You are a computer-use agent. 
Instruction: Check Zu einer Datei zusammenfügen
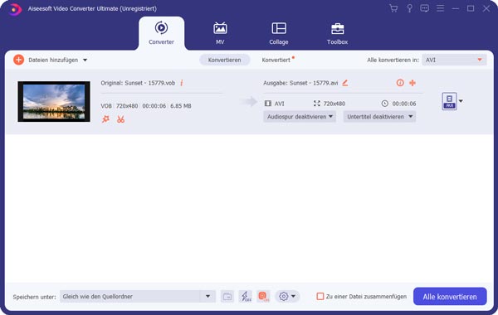coord(320,296)
